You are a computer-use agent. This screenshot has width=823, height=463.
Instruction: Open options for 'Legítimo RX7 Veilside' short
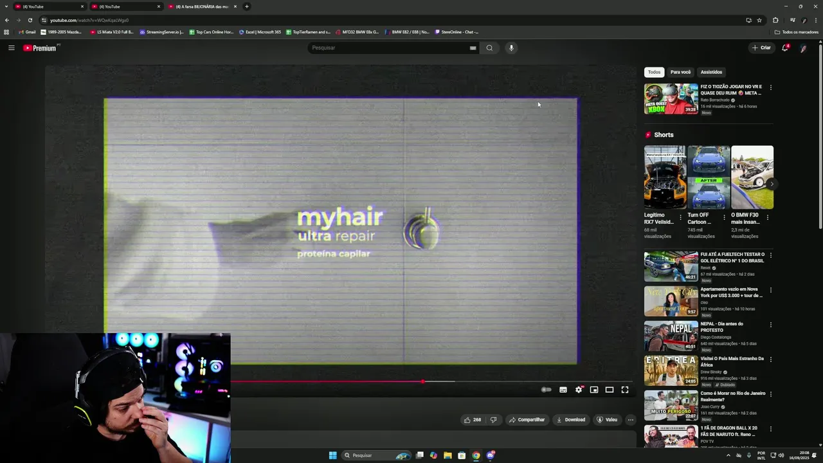(x=681, y=217)
